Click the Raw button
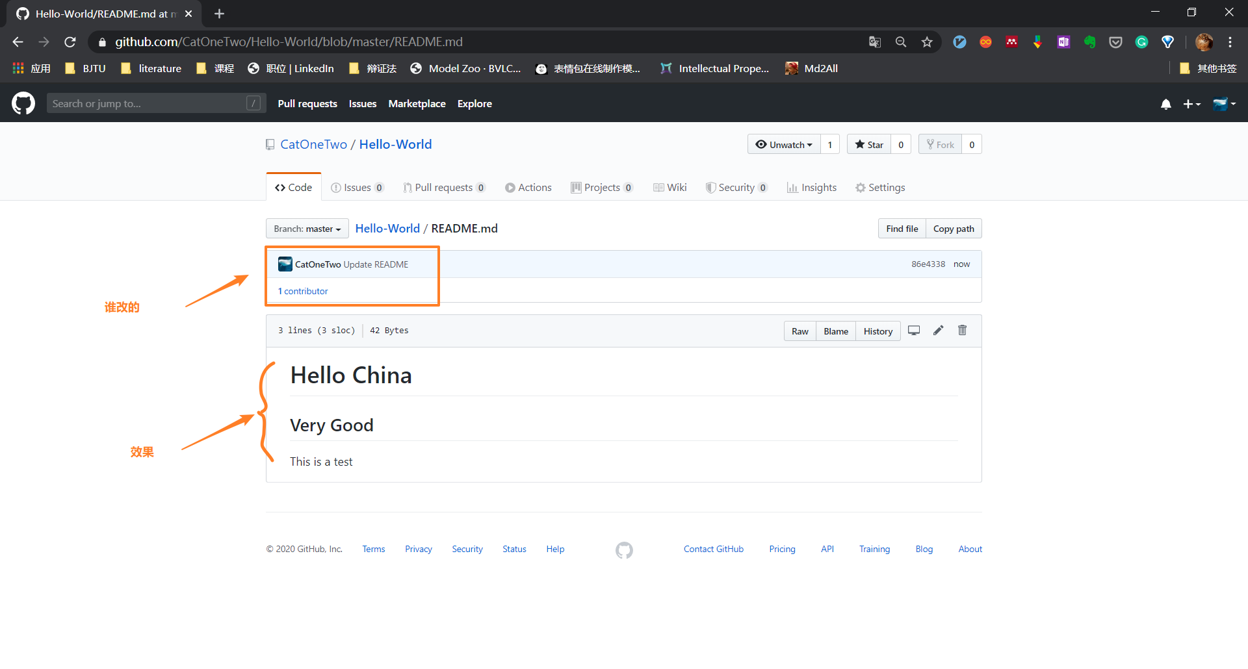Image resolution: width=1248 pixels, height=669 pixels. (x=800, y=331)
